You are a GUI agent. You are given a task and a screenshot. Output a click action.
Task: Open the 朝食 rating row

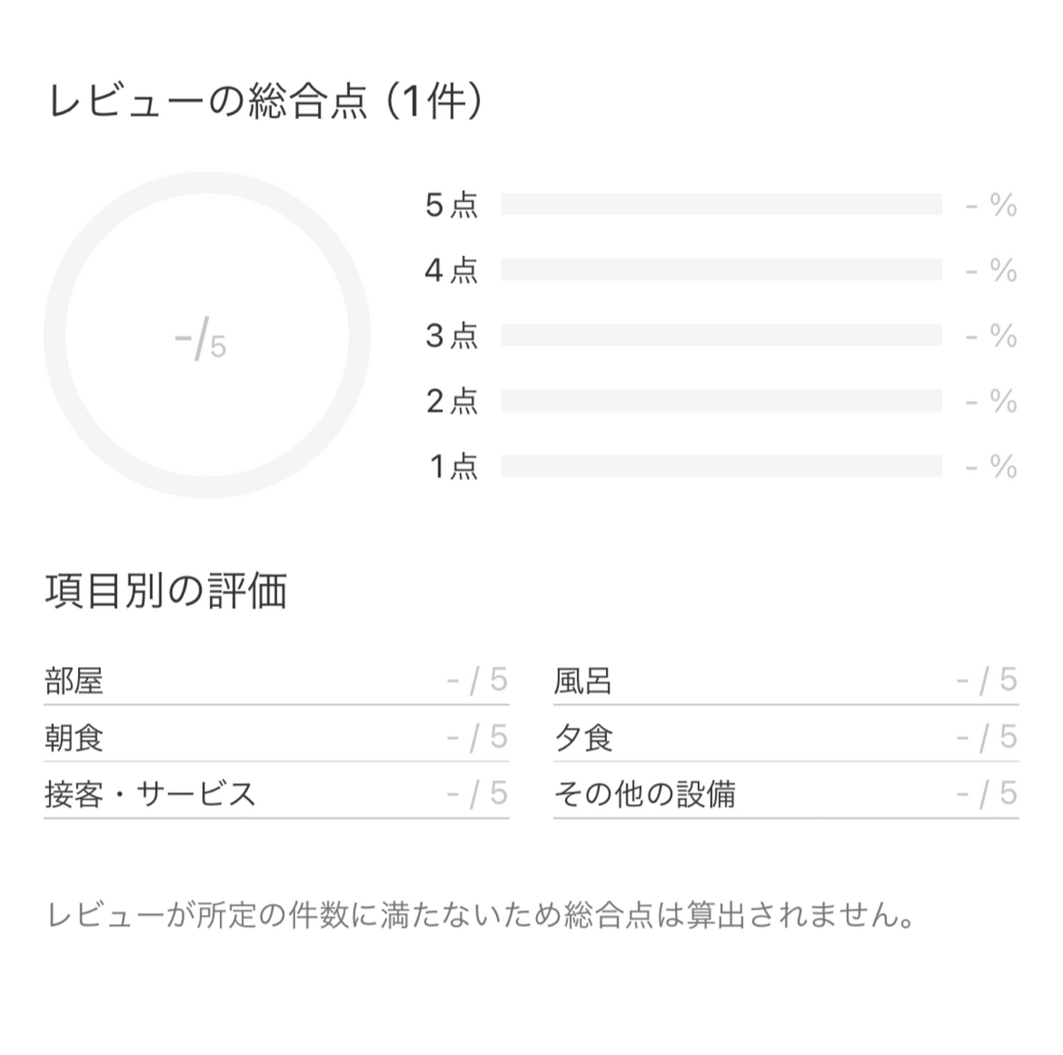tap(276, 737)
